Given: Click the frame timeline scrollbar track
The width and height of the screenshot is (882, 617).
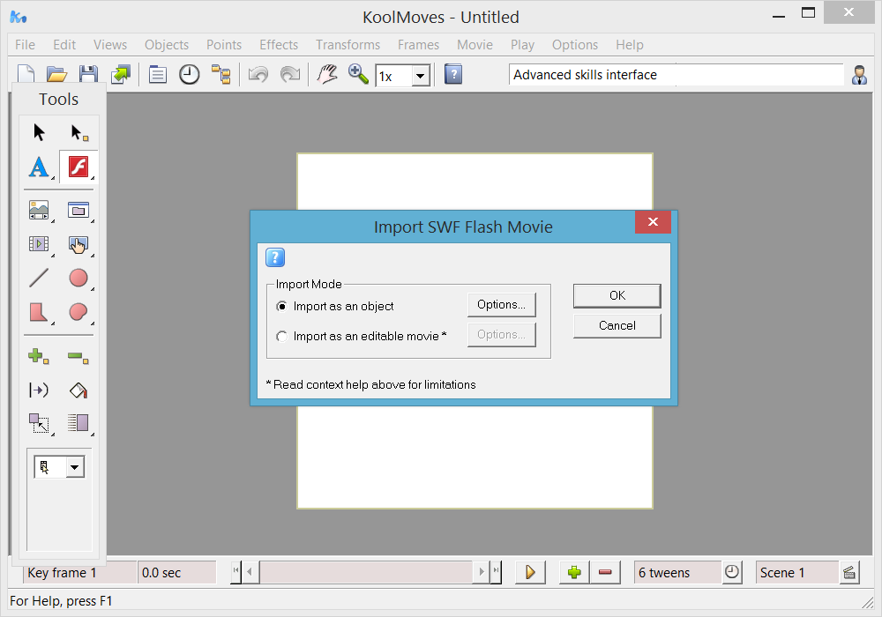Looking at the screenshot, I should tap(366, 572).
